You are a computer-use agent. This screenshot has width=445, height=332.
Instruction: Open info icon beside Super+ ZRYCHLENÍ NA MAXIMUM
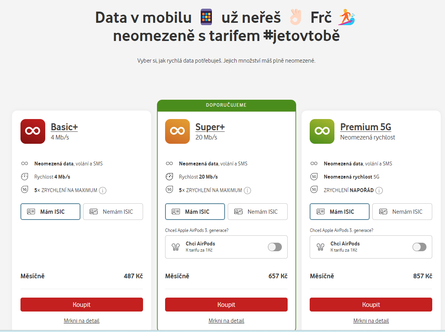pyautogui.click(x=247, y=191)
